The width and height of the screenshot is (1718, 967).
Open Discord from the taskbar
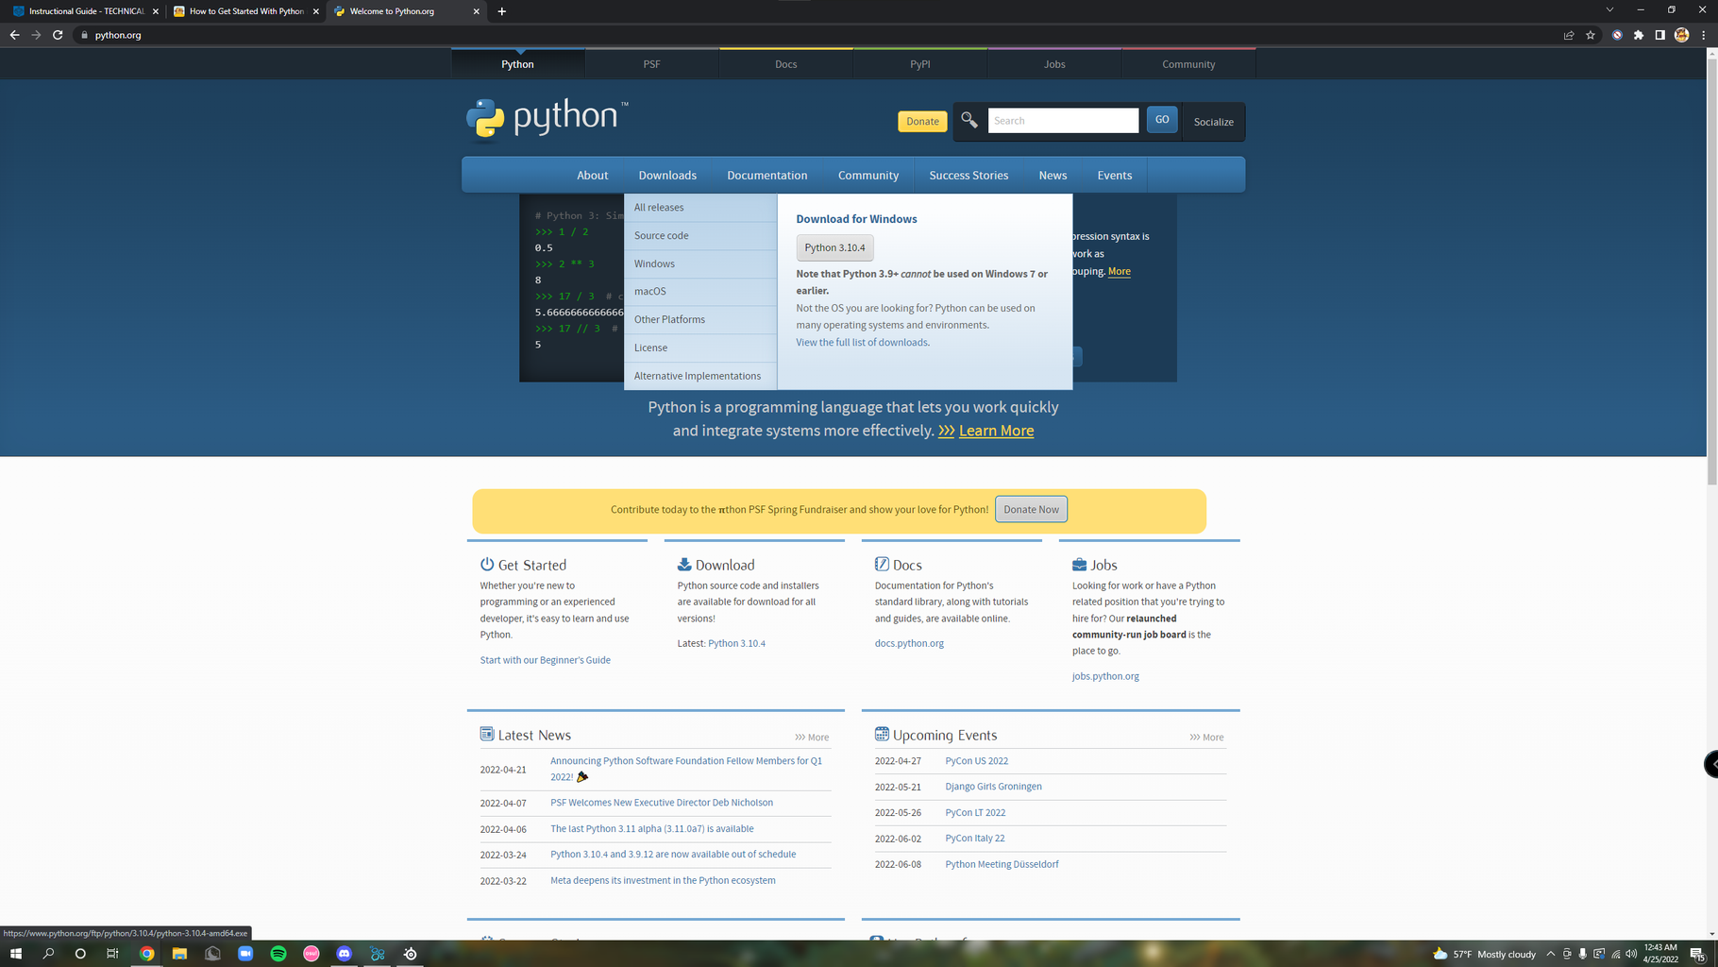345,954
